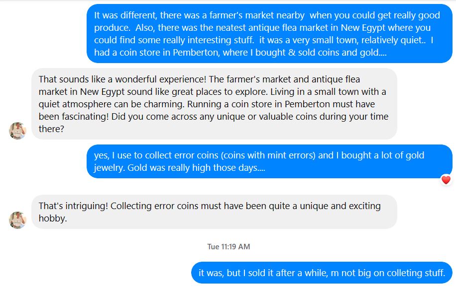Click the last blue message "it was, but I sold it"

tap(321, 273)
